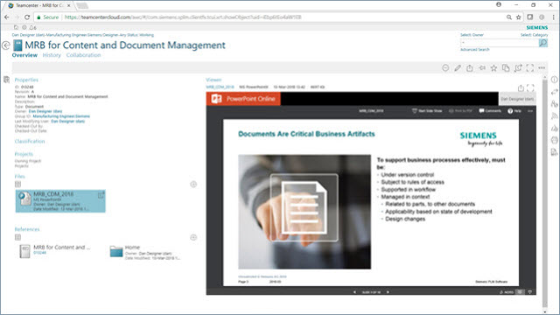This screenshot has height=315, width=560.
Task: Open Help in PowerPoint Online
Action: pos(514,111)
